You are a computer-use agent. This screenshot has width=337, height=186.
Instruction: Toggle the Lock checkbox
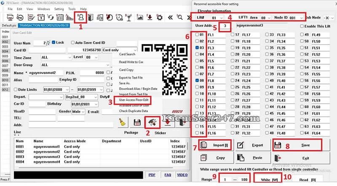pyautogui.click(x=53, y=42)
